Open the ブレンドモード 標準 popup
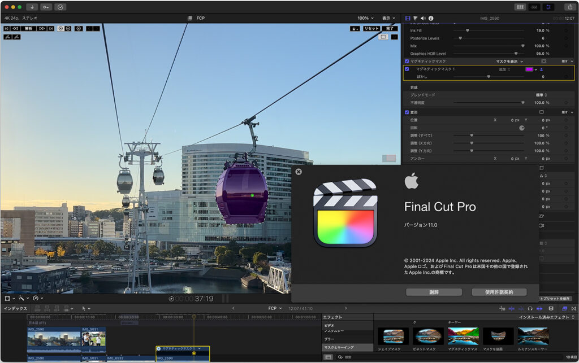Image resolution: width=579 pixels, height=363 pixels. coord(541,95)
